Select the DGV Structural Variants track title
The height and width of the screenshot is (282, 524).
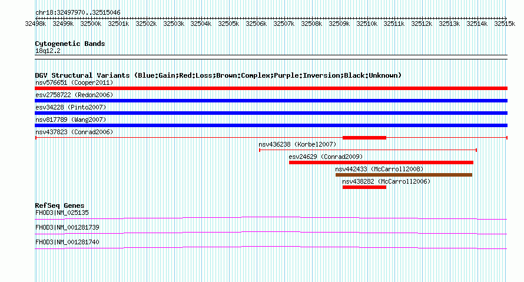(218, 75)
